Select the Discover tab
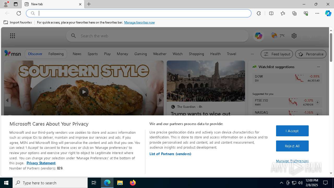 [x=35, y=54]
